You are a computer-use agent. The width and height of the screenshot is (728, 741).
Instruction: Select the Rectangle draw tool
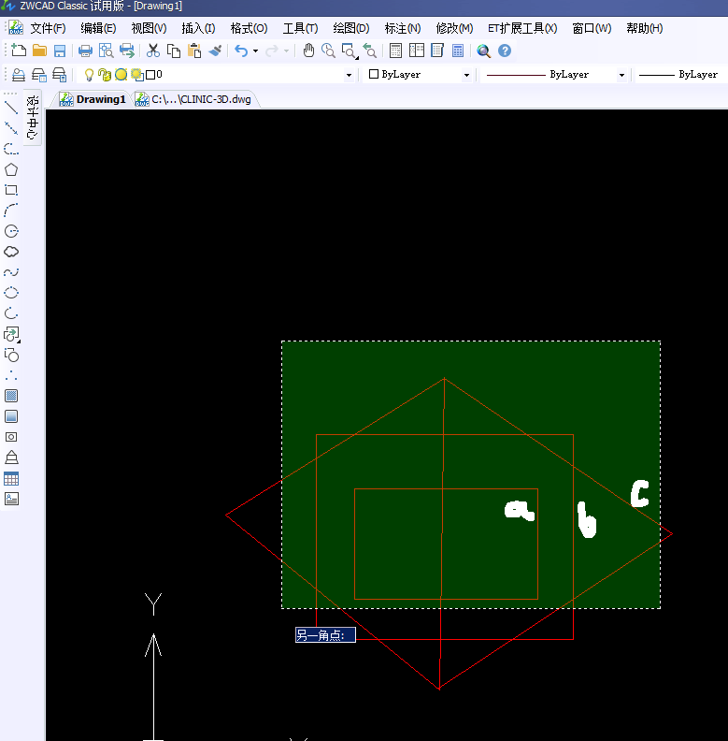coord(11,190)
